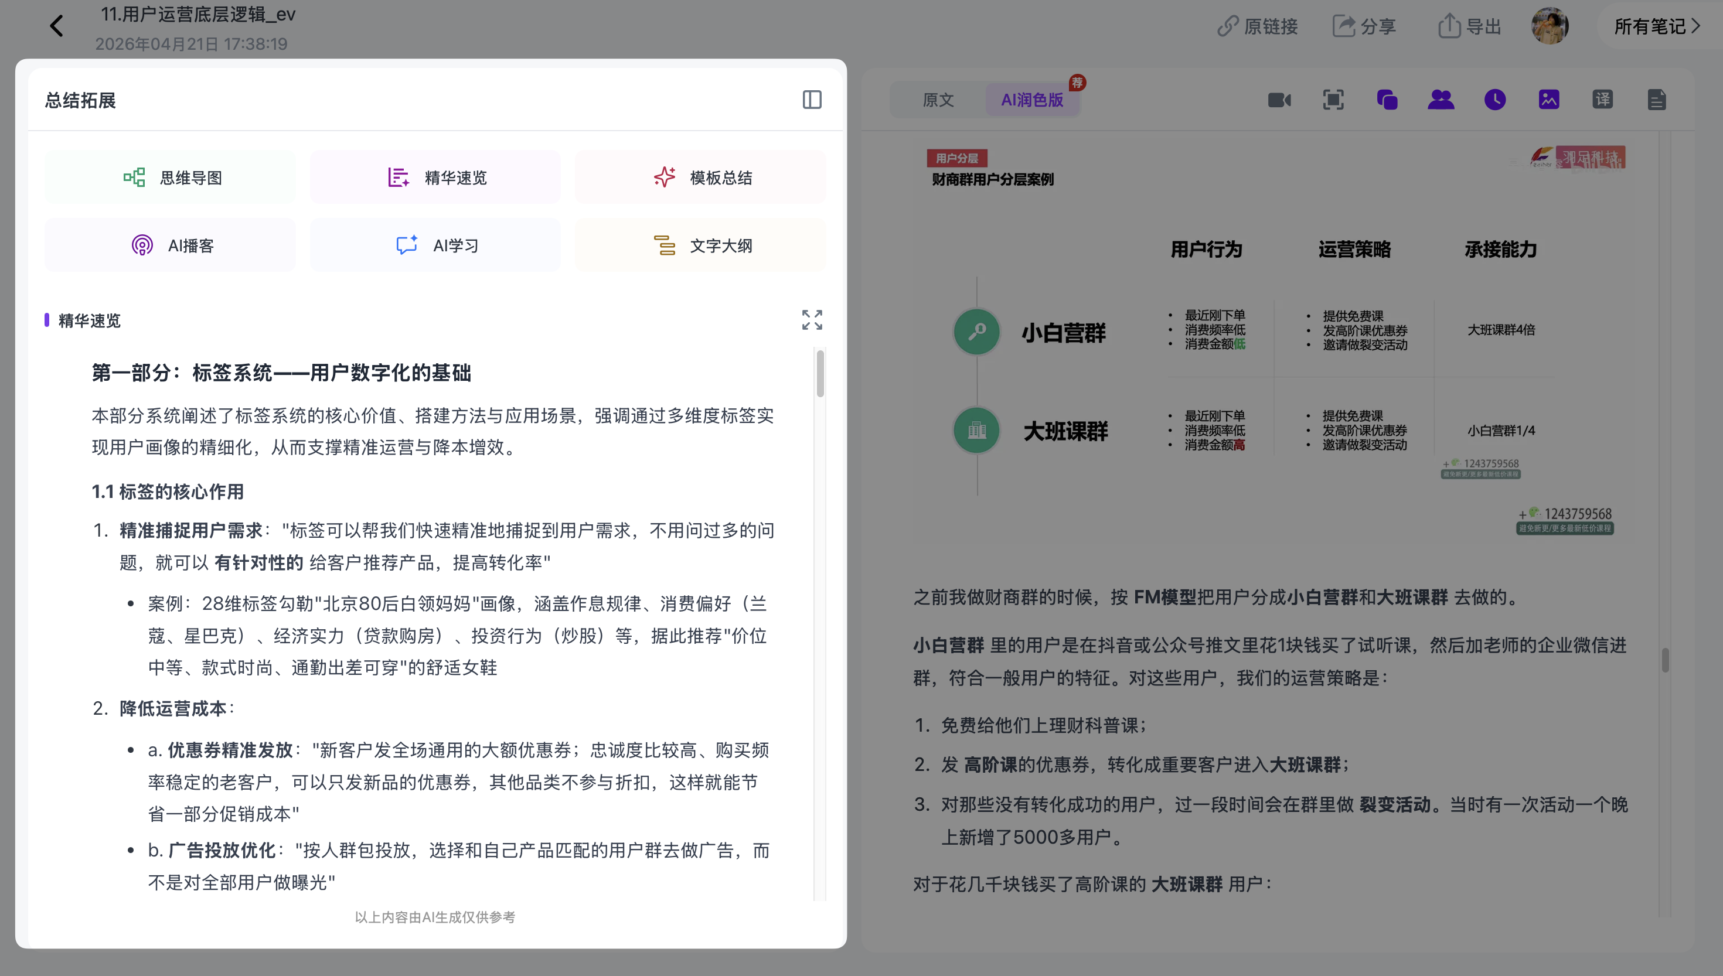Click the 大班课群 green building icon in slide
The image size is (1723, 976).
[x=977, y=431]
